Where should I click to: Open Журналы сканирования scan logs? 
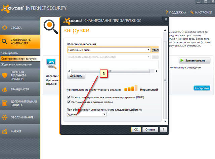[17, 65]
